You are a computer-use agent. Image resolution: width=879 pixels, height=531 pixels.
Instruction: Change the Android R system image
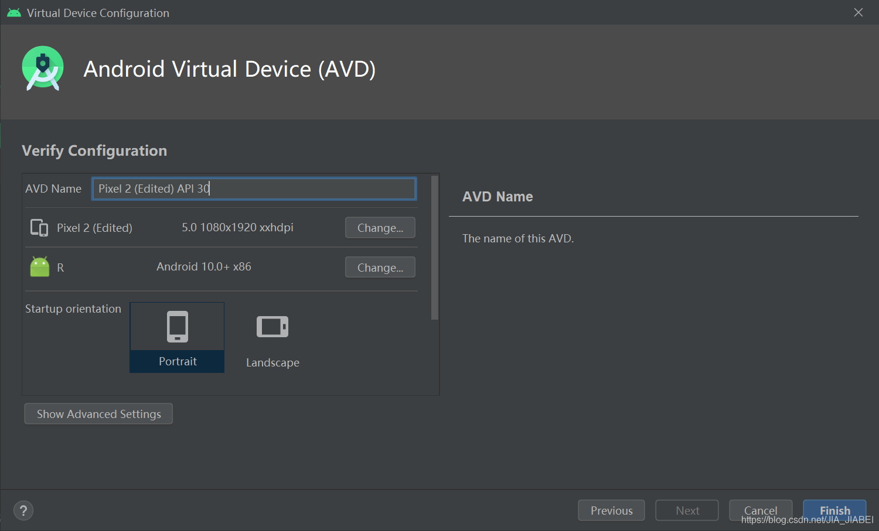[x=380, y=268]
